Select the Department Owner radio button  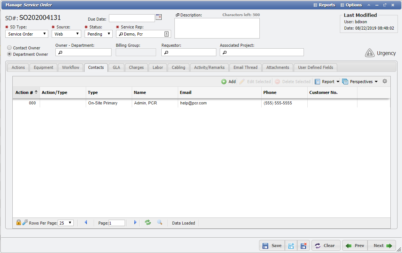pos(9,54)
